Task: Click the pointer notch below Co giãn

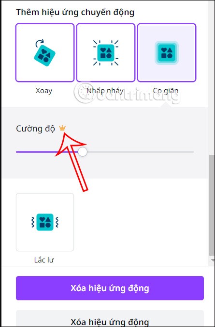Action: click(x=166, y=105)
